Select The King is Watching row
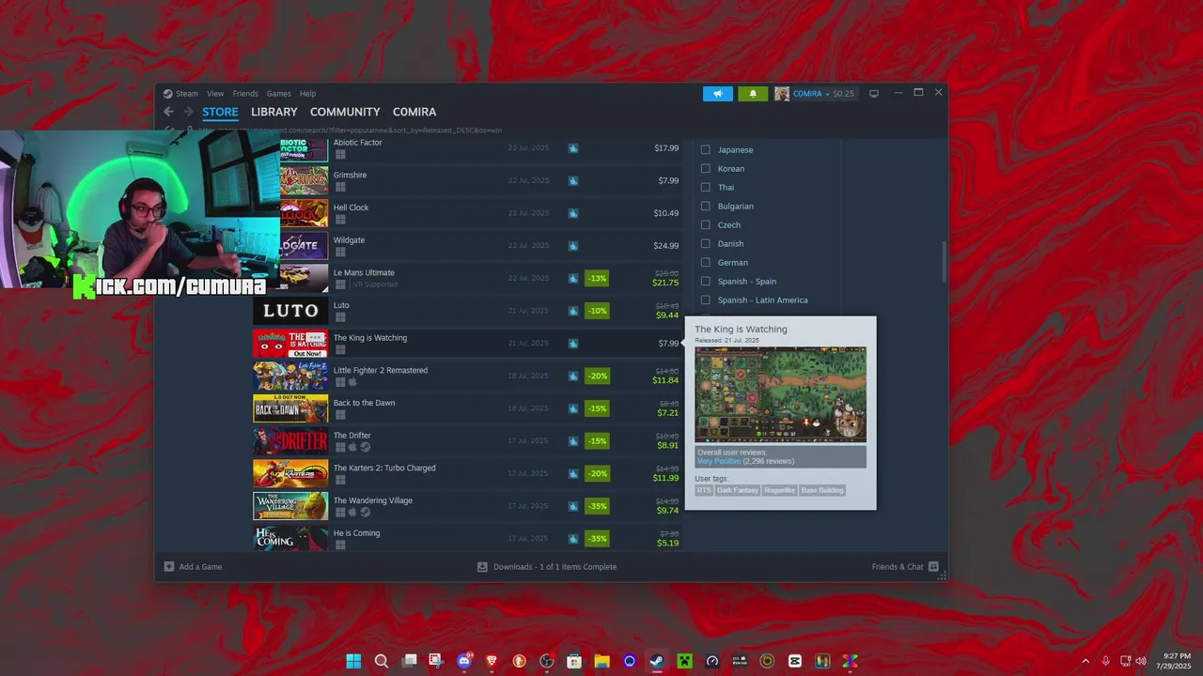Viewport: 1203px width, 676px height. pos(467,343)
